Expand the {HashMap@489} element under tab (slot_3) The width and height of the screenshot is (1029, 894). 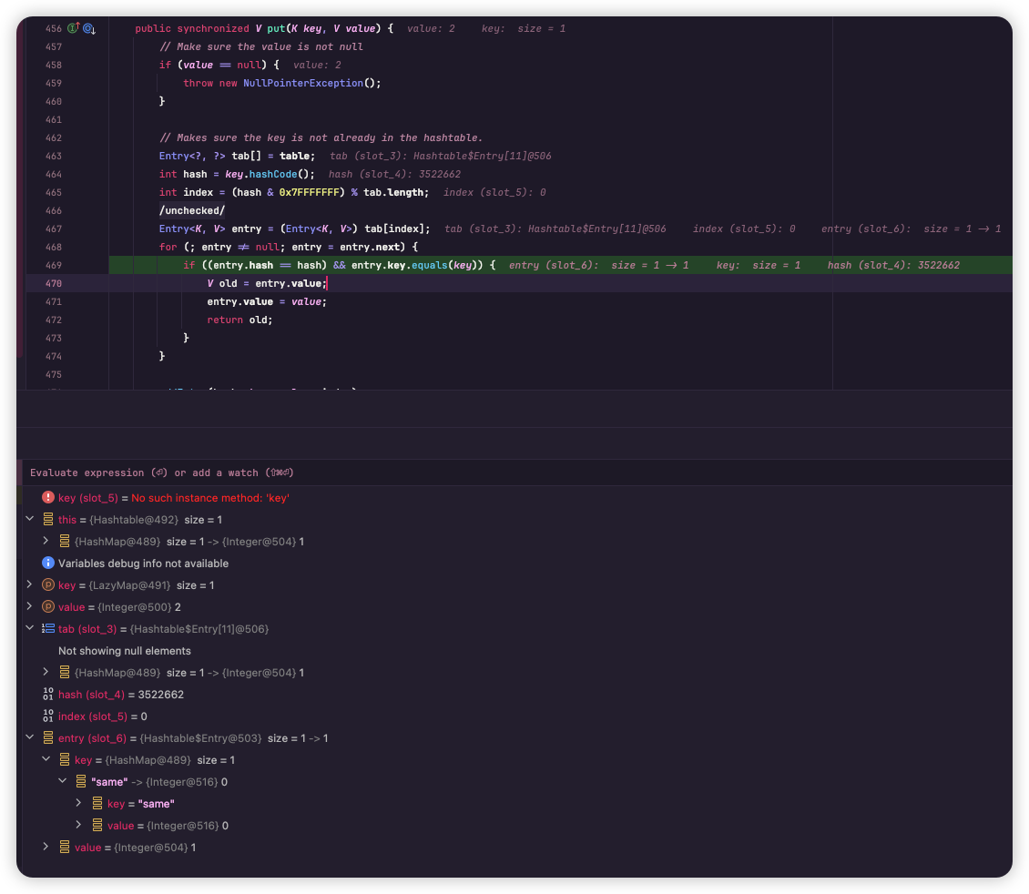pos(46,672)
